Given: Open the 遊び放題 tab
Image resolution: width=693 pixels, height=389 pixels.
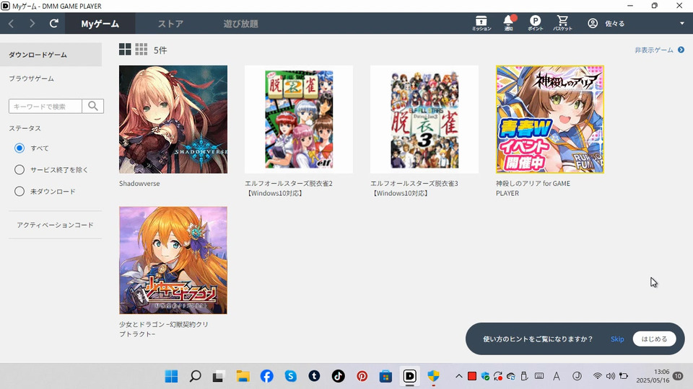Looking at the screenshot, I should [241, 23].
